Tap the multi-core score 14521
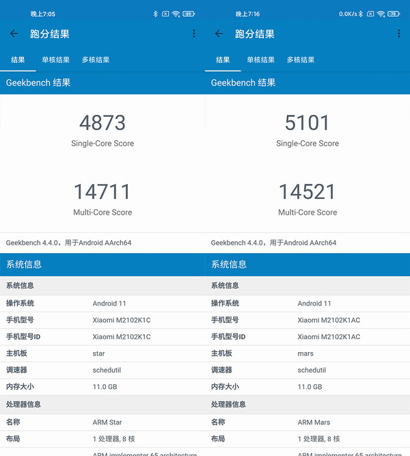Image resolution: width=410 pixels, height=456 pixels. tap(307, 191)
